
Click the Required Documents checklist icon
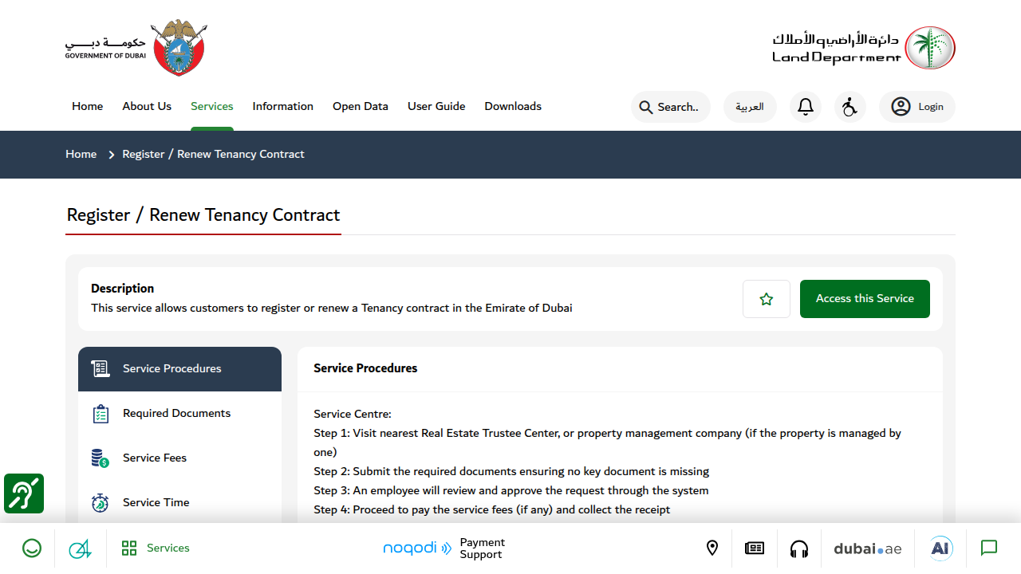click(x=101, y=414)
